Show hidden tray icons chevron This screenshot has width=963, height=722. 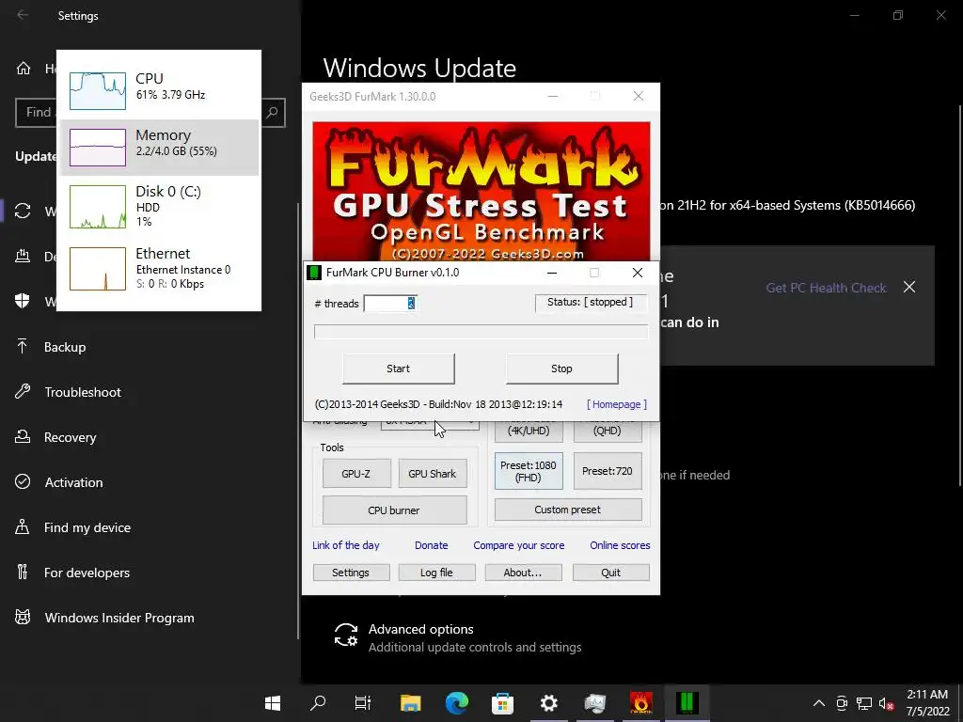[x=819, y=703]
